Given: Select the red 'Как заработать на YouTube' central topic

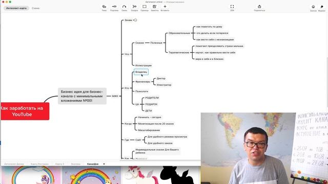Looking at the screenshot, I should tap(25, 111).
